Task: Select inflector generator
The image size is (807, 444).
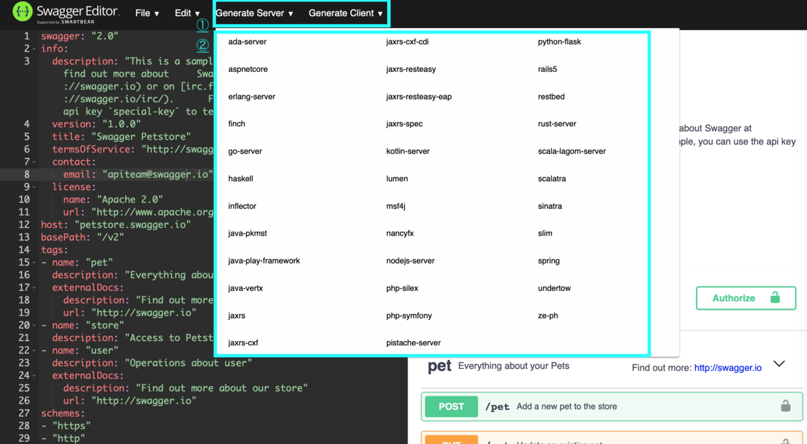Action: tap(242, 206)
